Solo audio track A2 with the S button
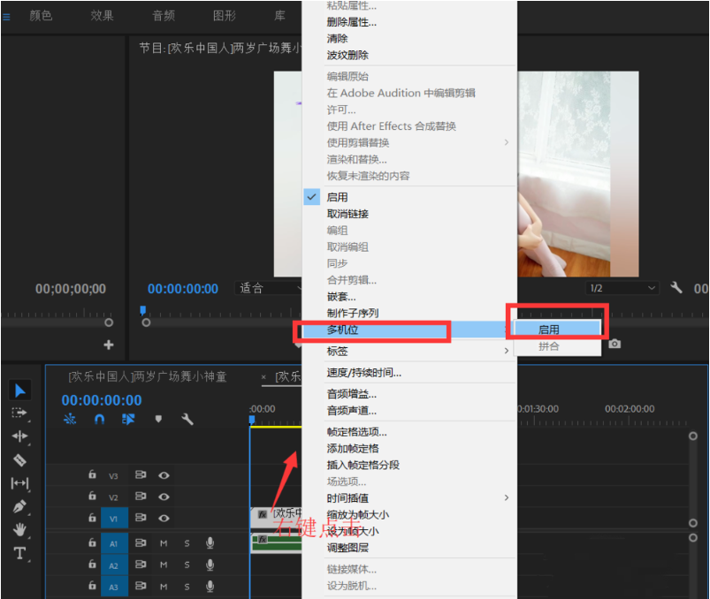Image resolution: width=710 pixels, height=599 pixels. (186, 565)
